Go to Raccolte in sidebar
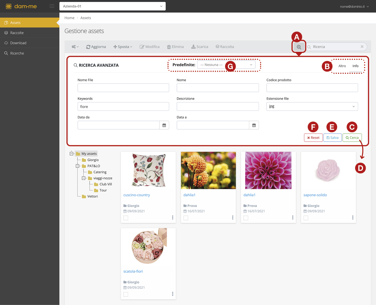This screenshot has width=376, height=305. 30,33
